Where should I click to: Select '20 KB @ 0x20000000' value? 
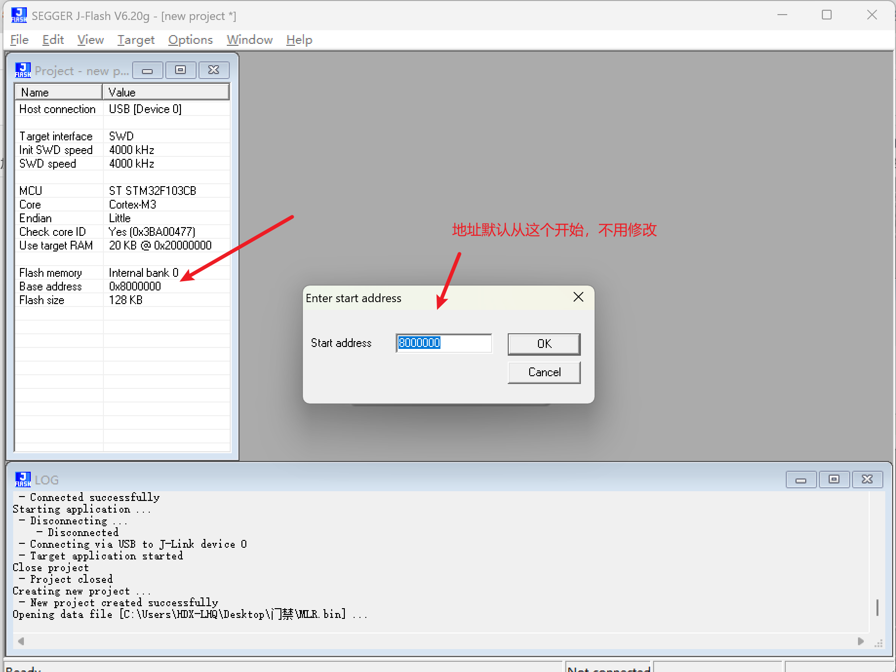[160, 246]
